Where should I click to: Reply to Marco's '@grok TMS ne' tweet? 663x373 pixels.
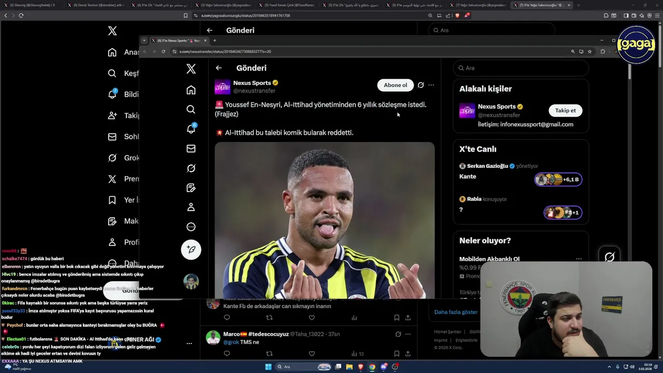point(227,354)
